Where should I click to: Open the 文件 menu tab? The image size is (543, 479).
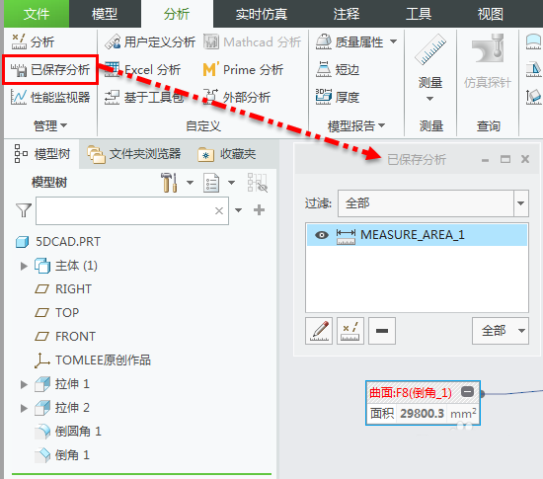(x=37, y=14)
